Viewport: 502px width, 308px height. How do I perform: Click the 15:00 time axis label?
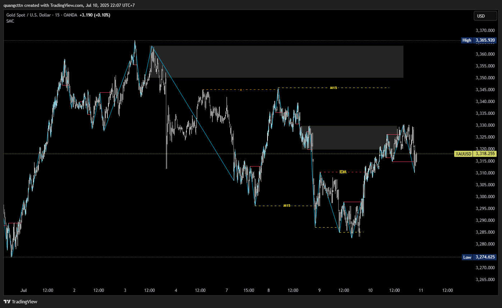coord(249,290)
